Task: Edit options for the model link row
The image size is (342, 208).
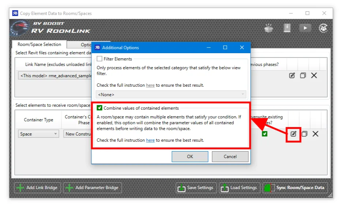Action: [x=292, y=75]
